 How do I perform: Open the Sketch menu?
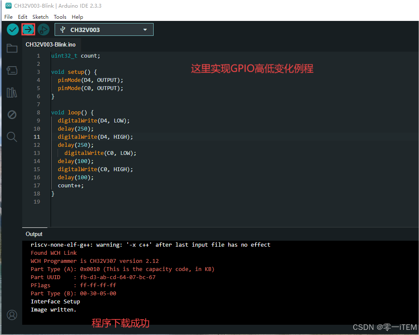click(41, 17)
